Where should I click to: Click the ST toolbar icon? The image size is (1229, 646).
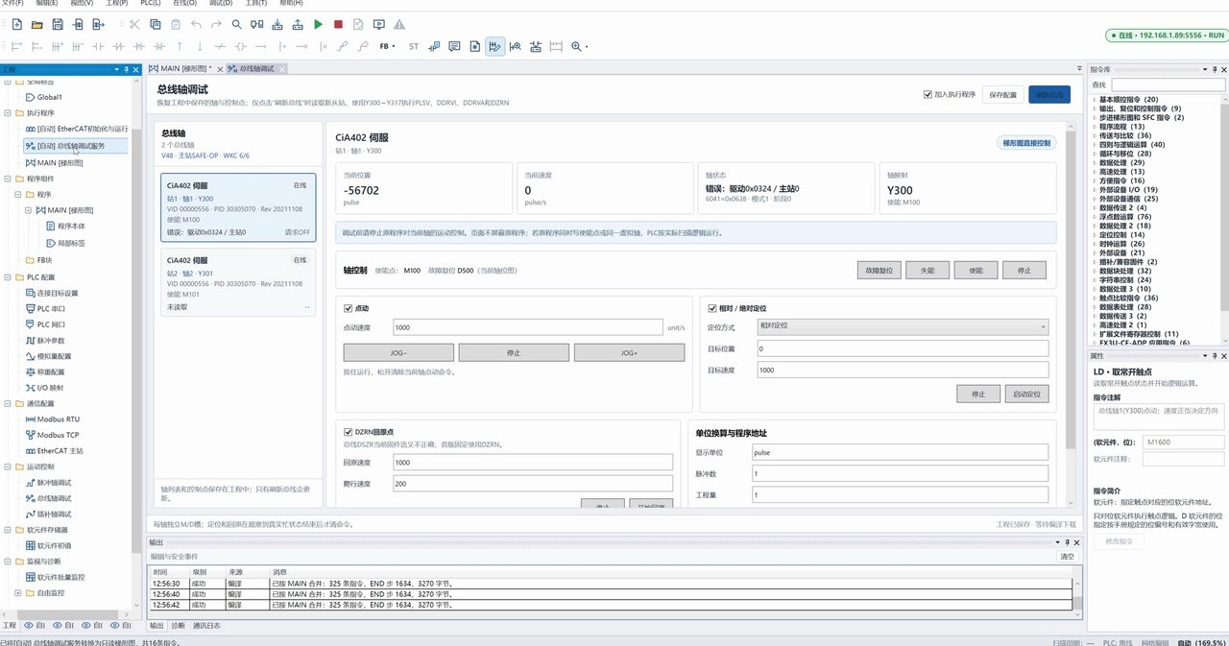tap(414, 46)
